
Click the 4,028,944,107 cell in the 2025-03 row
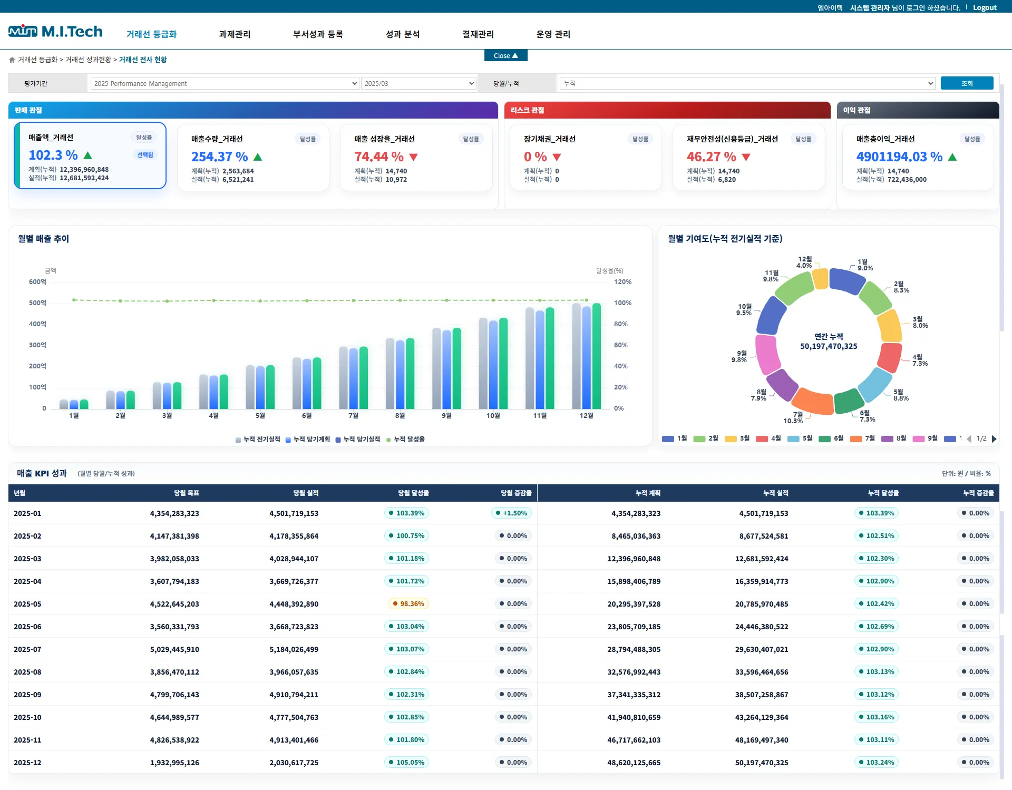click(294, 559)
